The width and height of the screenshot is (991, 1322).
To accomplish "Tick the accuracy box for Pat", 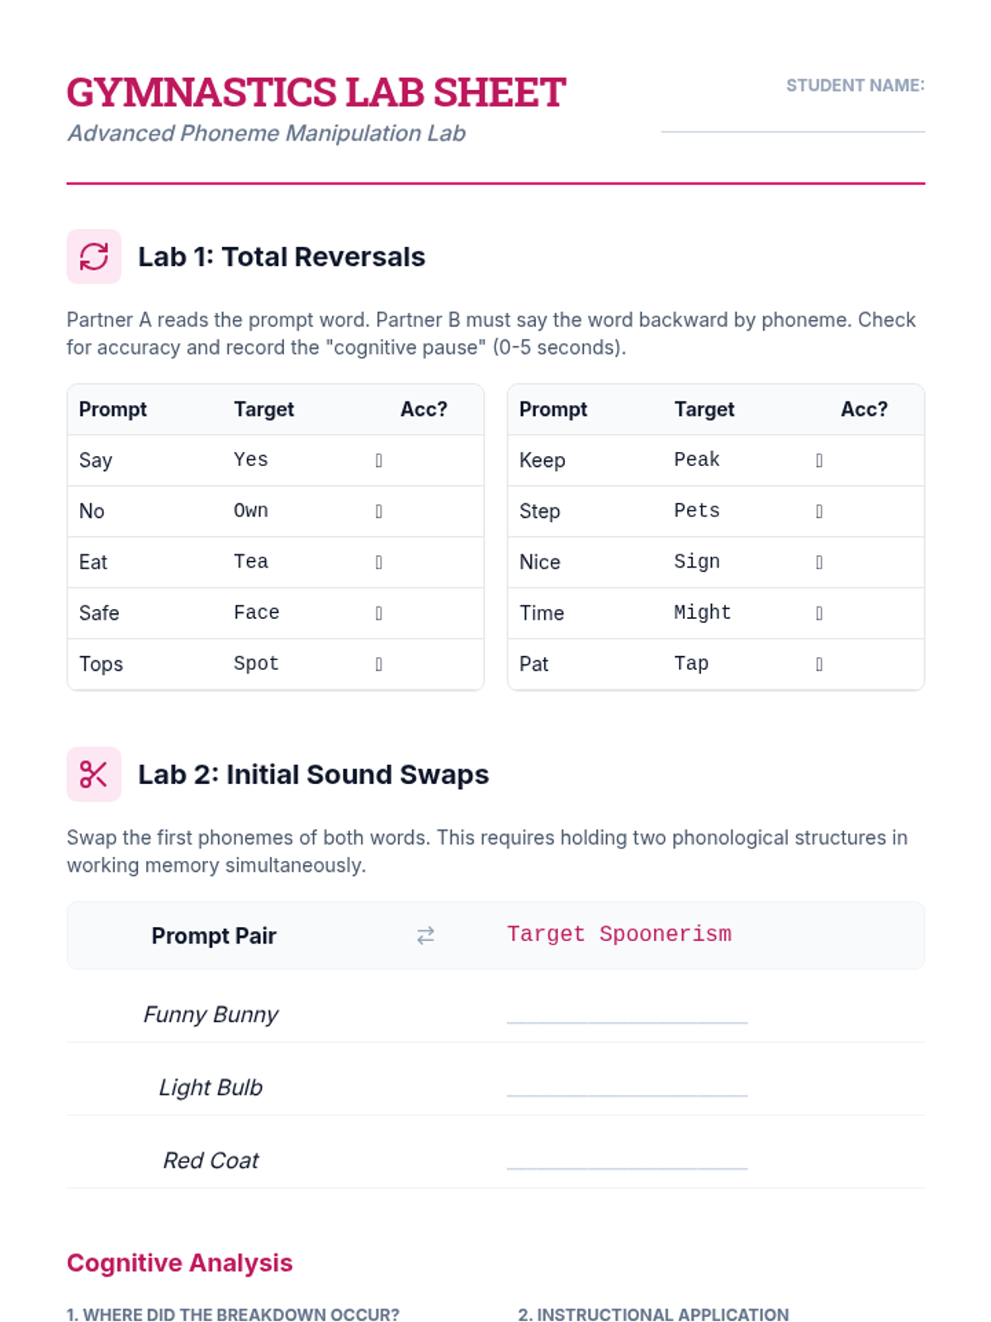I will click(x=819, y=664).
